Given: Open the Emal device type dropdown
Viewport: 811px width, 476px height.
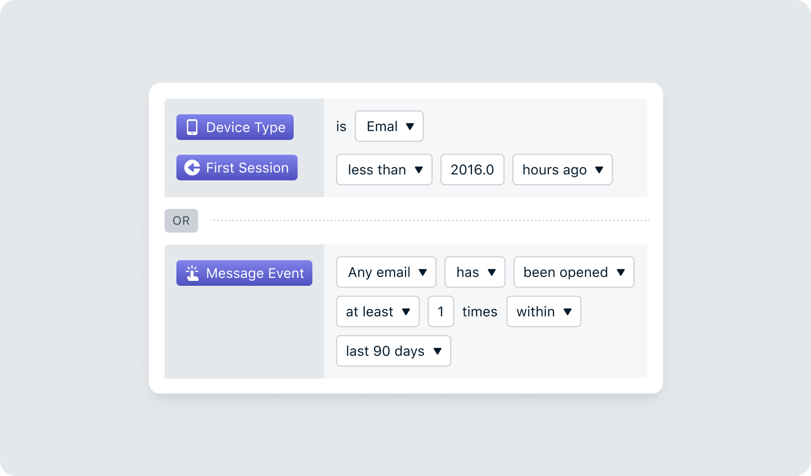Looking at the screenshot, I should pyautogui.click(x=389, y=126).
